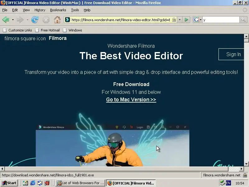Click the horizontal scrollbar right arrow

(x=242, y=169)
